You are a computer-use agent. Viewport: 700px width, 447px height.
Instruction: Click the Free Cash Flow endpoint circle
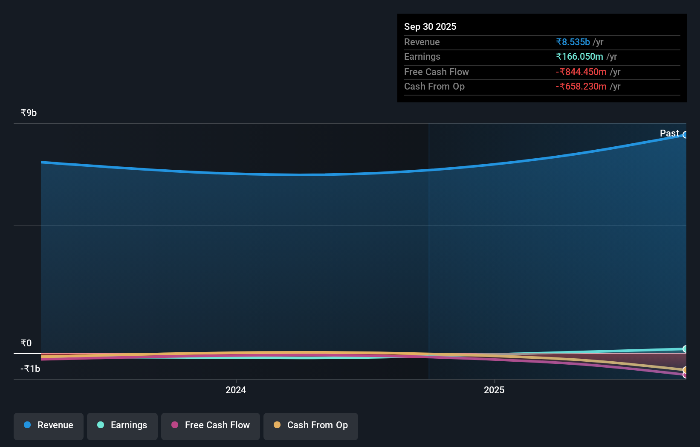click(686, 374)
